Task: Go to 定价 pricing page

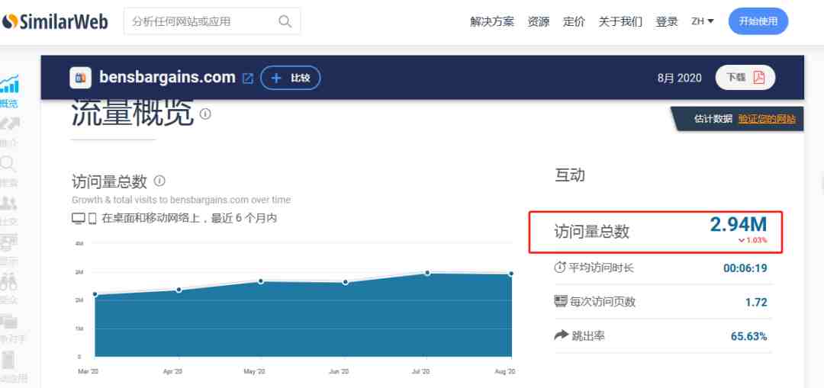Action: coord(574,21)
